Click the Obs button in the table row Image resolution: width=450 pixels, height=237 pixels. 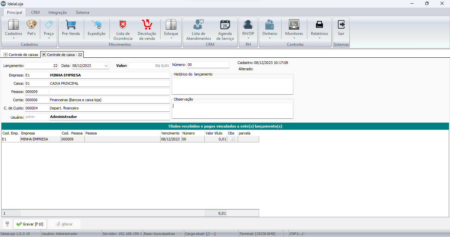click(232, 139)
